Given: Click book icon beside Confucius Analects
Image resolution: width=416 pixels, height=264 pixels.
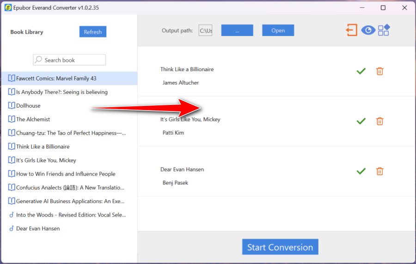Looking at the screenshot, I should [x=12, y=187].
